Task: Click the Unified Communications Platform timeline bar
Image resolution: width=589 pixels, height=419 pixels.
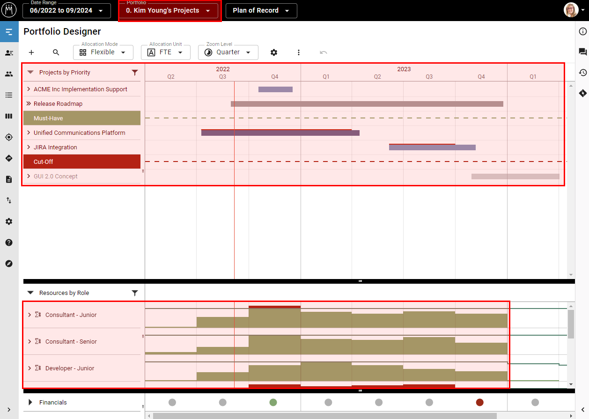Action: (280, 133)
